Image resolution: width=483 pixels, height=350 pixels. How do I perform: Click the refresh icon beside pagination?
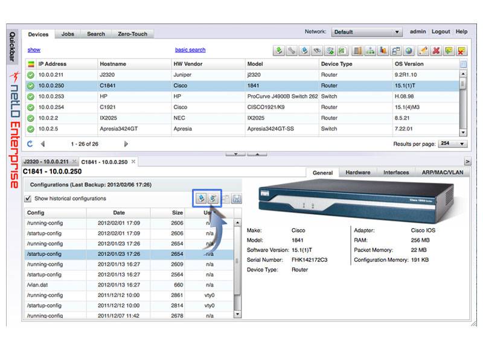coord(30,144)
